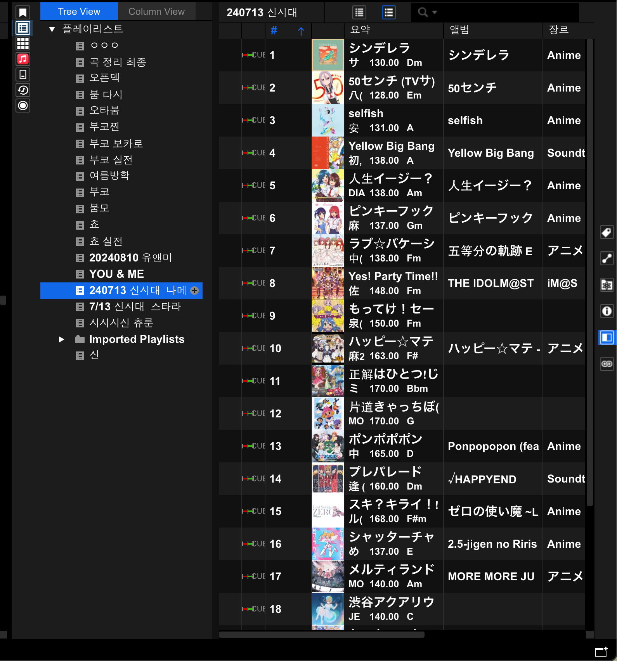
Task: Select the playlist list icon in left sidebar
Action: pos(23,28)
